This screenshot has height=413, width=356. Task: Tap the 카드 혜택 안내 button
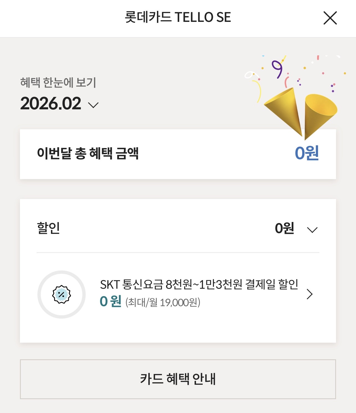[x=178, y=379]
